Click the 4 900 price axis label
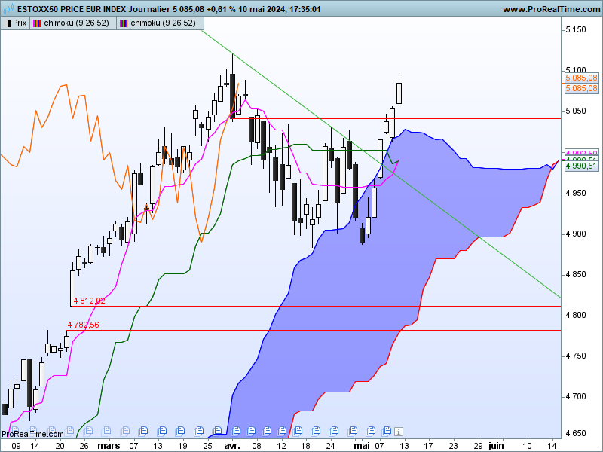This screenshot has height=452, width=603. 576,234
